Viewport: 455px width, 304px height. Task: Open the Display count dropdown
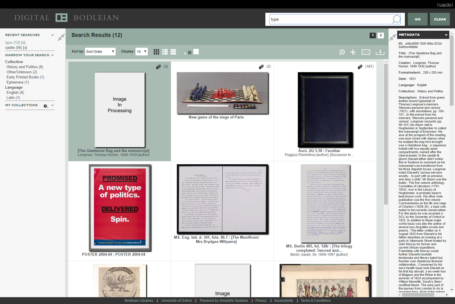coord(142,51)
